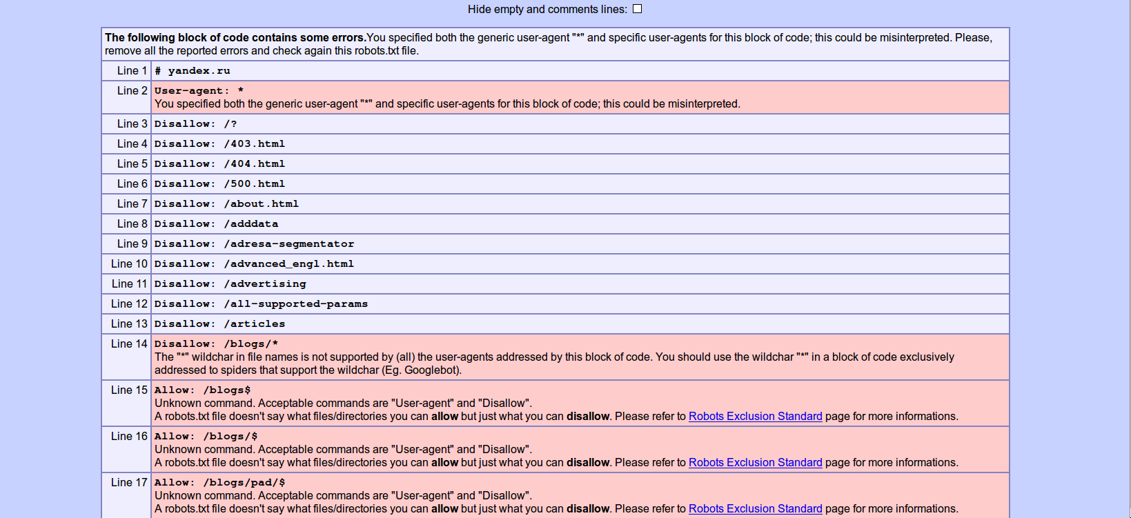Click the 'Disallow: /?' line
This screenshot has width=1131, height=518.
[x=196, y=124]
